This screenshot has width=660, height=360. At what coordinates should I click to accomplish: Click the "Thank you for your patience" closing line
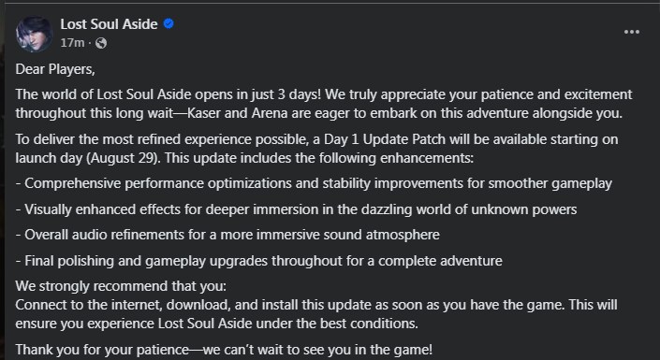coord(102,350)
